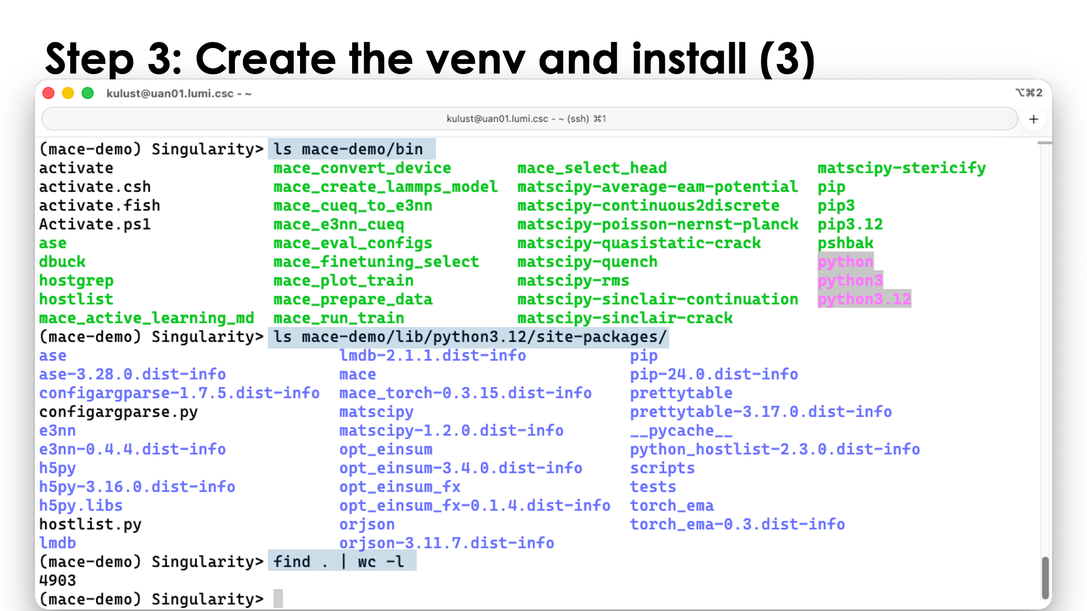Select the mace_run_train executable name

point(338,318)
